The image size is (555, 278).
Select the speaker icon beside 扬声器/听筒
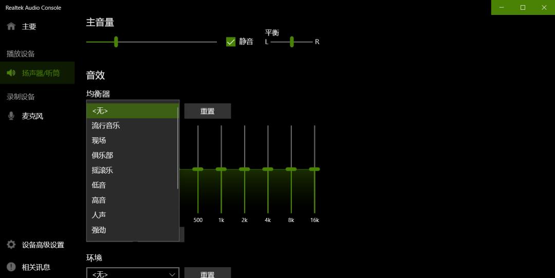coord(11,73)
